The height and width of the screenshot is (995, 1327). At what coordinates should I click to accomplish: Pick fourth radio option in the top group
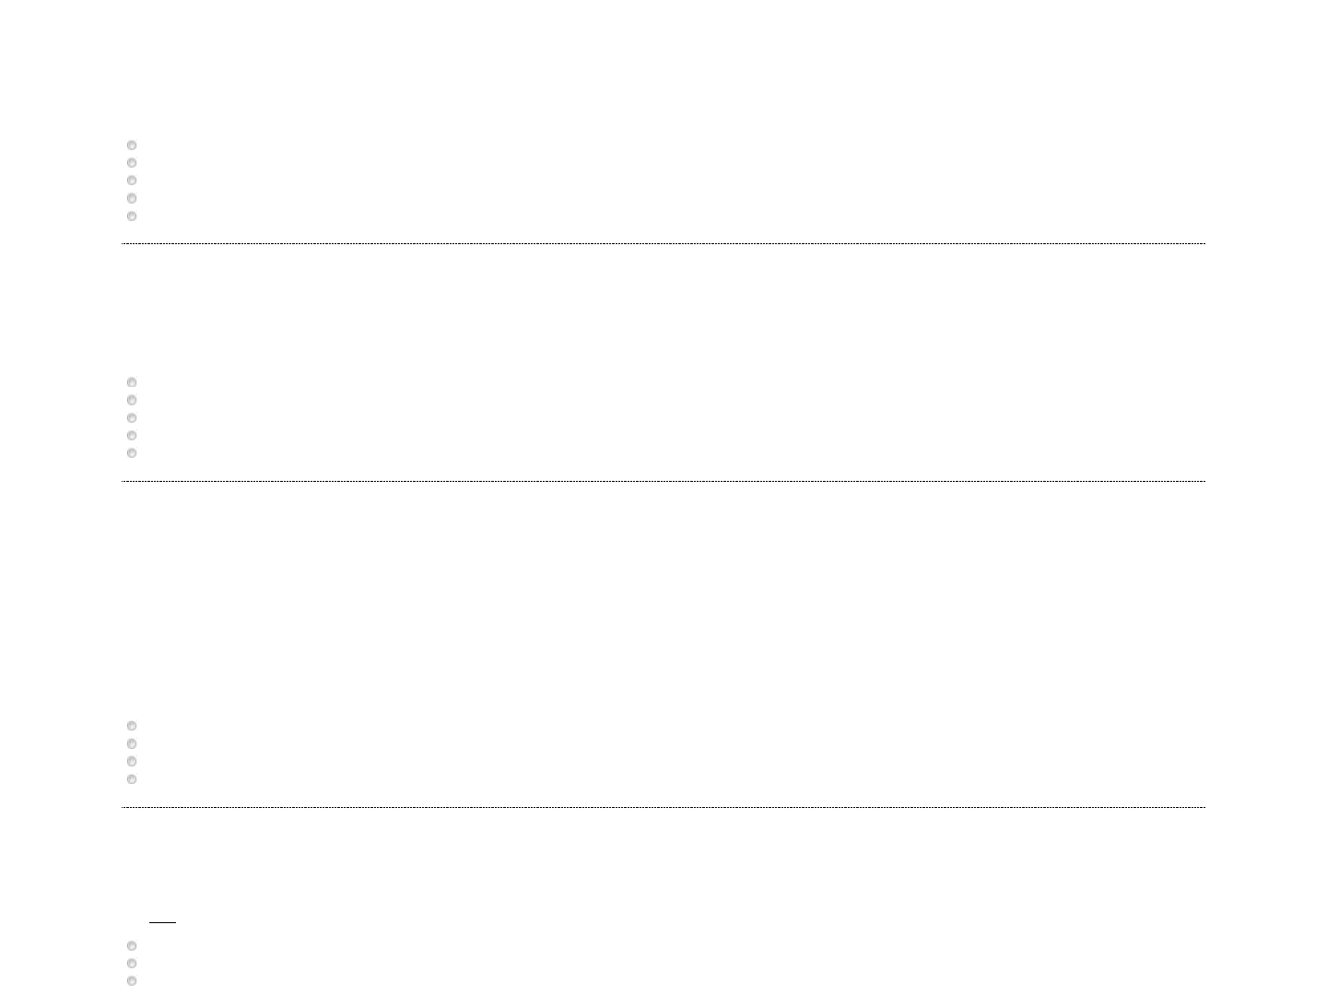click(x=132, y=198)
